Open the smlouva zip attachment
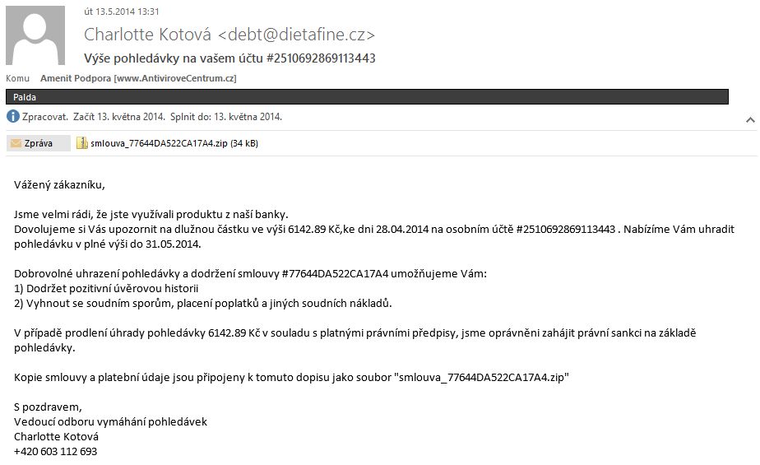 coord(167,143)
